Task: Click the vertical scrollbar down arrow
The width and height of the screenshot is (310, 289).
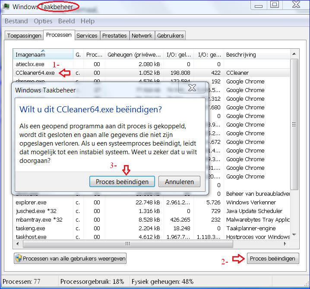Action: click(294, 235)
